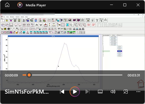The height and width of the screenshot is (104, 145).
Task: Select the highlighted N 1s block
Action: pos(120,51)
